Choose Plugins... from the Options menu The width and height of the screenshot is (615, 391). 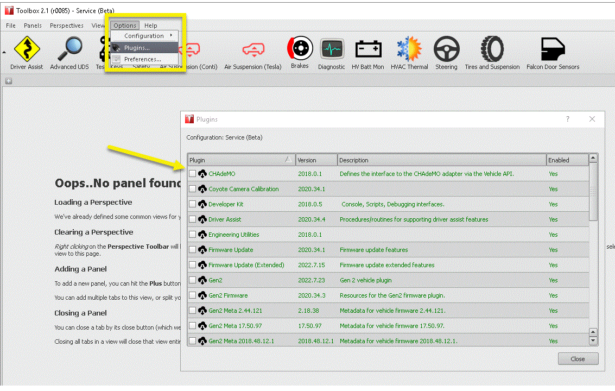pyautogui.click(x=144, y=47)
